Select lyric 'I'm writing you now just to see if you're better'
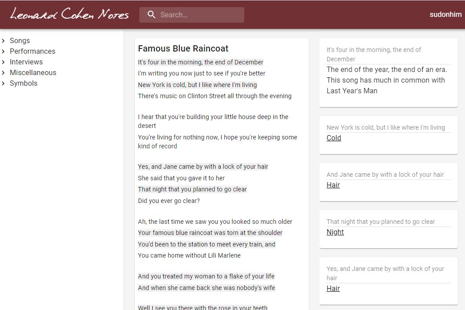 click(x=202, y=73)
